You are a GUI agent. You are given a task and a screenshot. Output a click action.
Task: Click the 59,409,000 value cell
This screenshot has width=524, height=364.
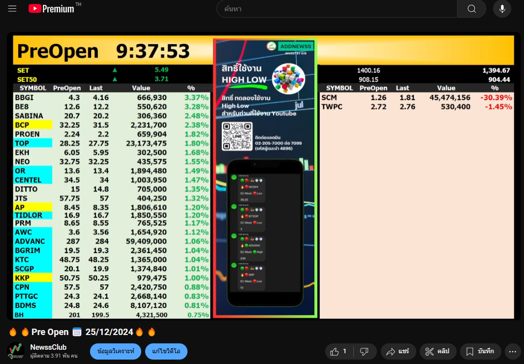pos(146,241)
